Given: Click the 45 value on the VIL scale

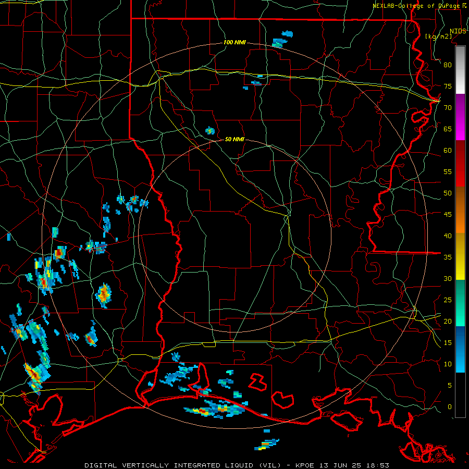Looking at the screenshot, I should click(448, 215).
